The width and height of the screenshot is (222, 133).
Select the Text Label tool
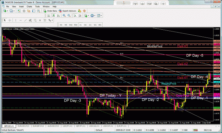pyautogui.click(x=45, y=21)
